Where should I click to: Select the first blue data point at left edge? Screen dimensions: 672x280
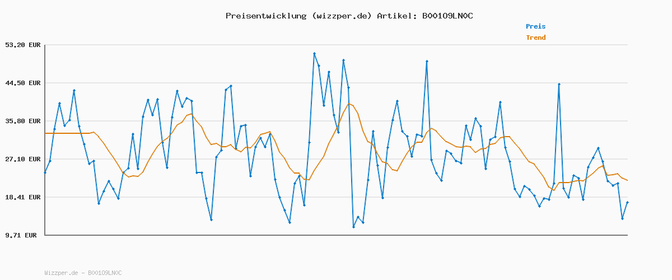point(45,172)
